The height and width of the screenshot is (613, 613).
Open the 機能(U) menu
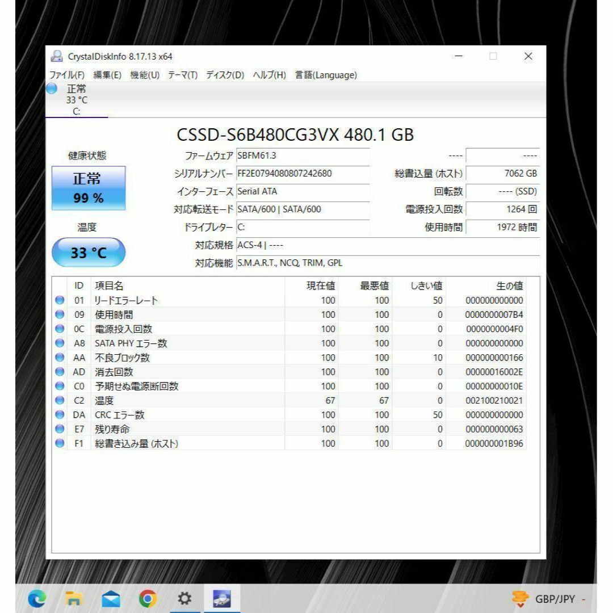tap(145, 75)
